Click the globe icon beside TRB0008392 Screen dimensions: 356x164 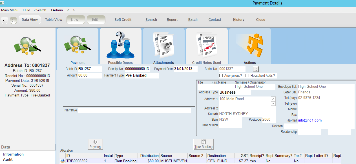tap(63, 161)
